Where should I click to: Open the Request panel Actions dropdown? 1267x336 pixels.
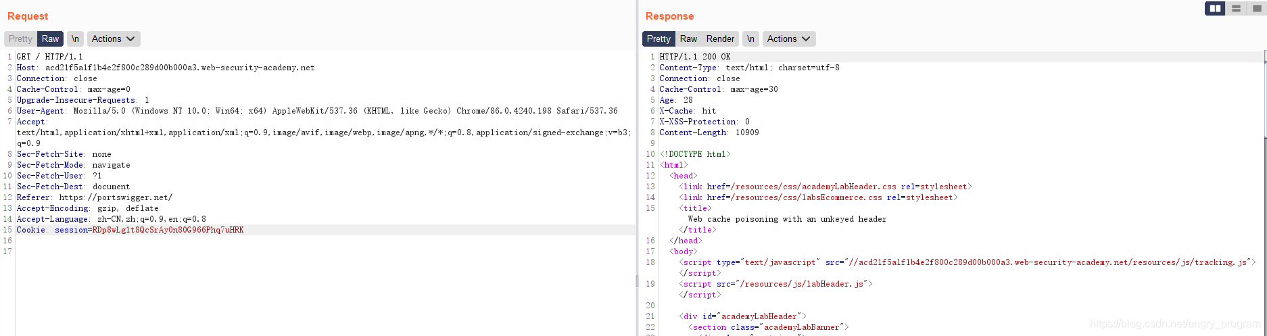114,39
